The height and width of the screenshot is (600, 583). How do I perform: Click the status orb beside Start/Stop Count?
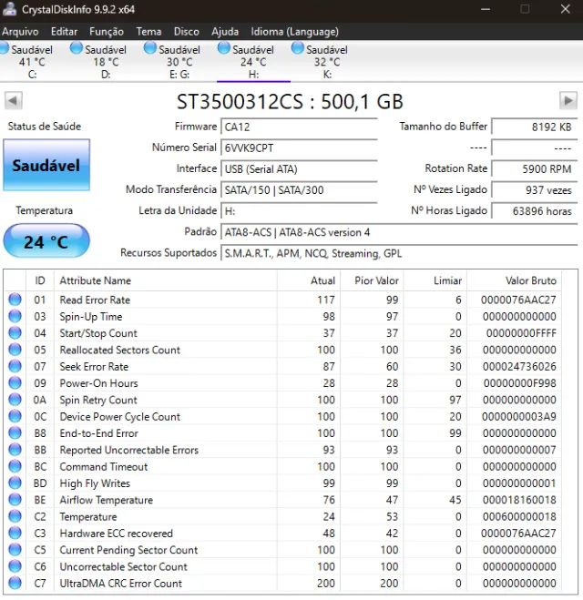[x=15, y=333]
